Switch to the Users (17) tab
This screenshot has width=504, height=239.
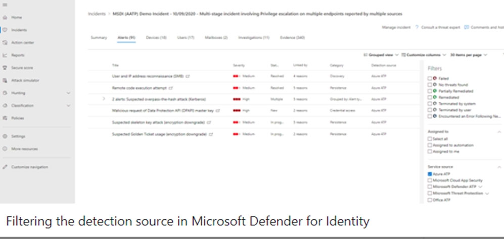[186, 38]
